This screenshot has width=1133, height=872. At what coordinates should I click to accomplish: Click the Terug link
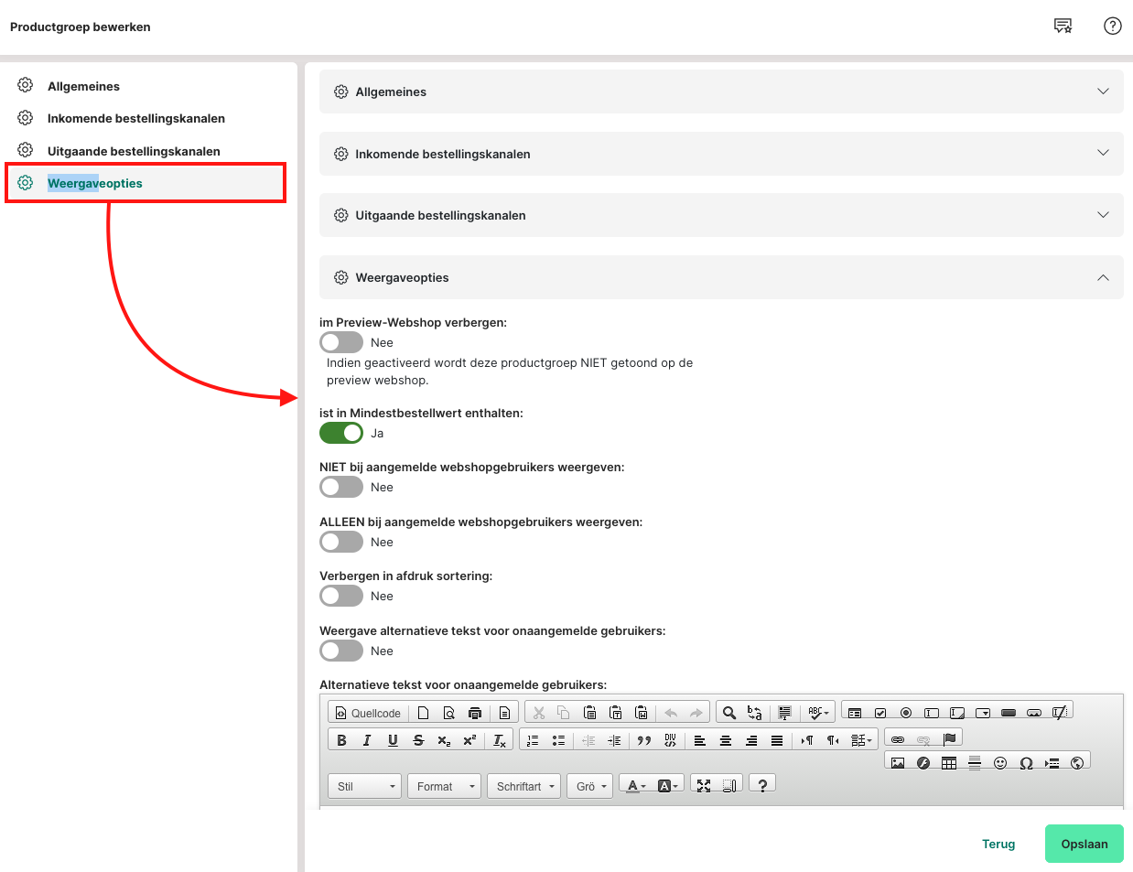coord(998,844)
